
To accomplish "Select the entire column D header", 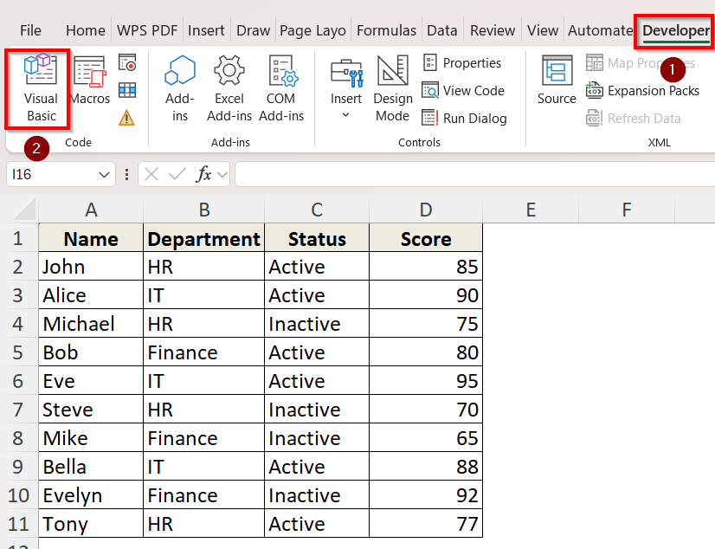I will pyautogui.click(x=425, y=210).
